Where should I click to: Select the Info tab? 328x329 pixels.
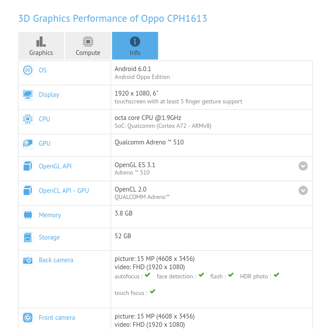click(135, 46)
